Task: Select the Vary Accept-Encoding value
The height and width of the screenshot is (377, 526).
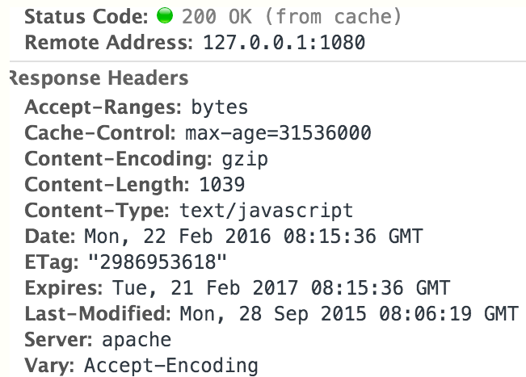Action: point(171,365)
